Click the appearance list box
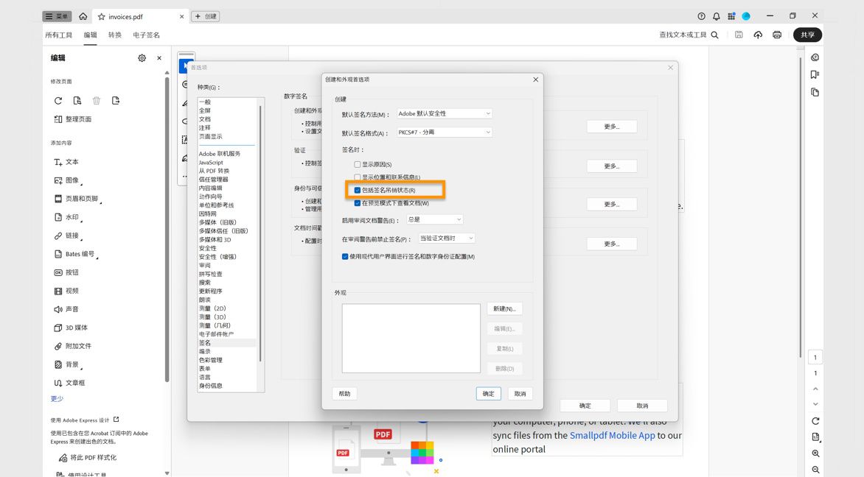Viewport: 864px width, 477px height. click(x=411, y=339)
